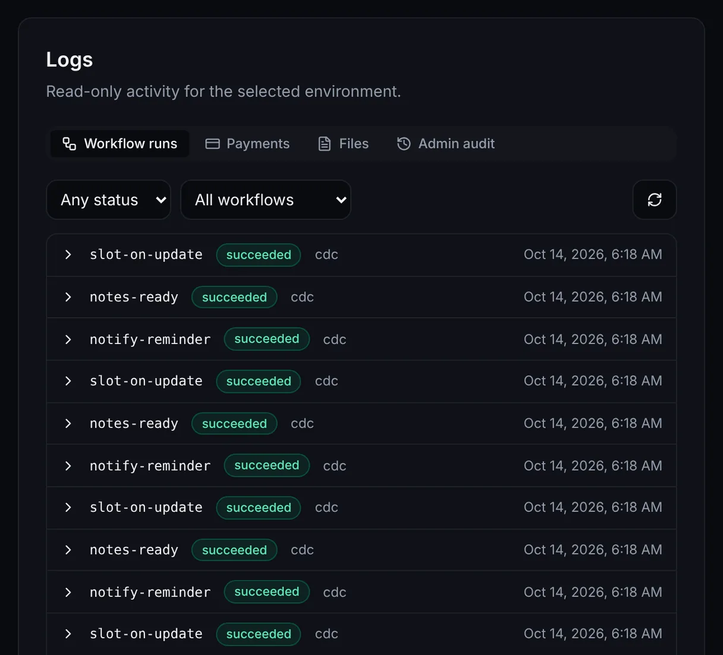Screen dimensions: 723x655
Task: Expand the second slot-on-update row chevron
Action: click(68, 381)
